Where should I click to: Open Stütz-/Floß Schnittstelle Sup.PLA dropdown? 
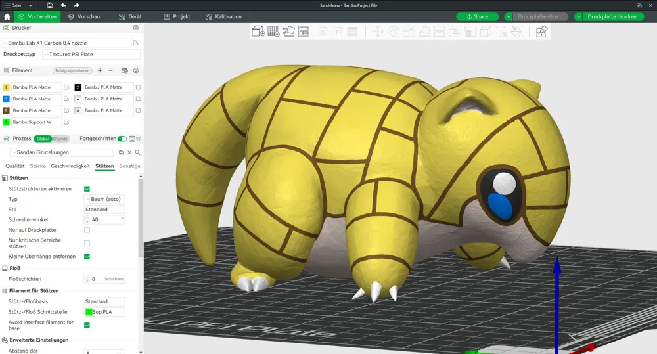[x=104, y=312]
